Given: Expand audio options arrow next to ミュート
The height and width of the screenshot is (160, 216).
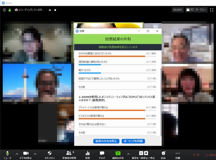Looking at the screenshot, I should (x=17, y=154).
